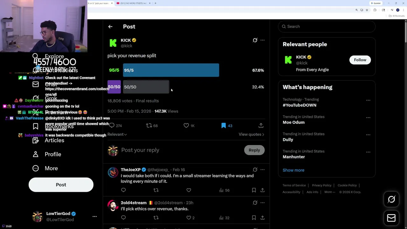Reply to 2old4stream's comment via comment icon
Image resolution: width=407 pixels, height=229 pixels.
click(x=123, y=218)
